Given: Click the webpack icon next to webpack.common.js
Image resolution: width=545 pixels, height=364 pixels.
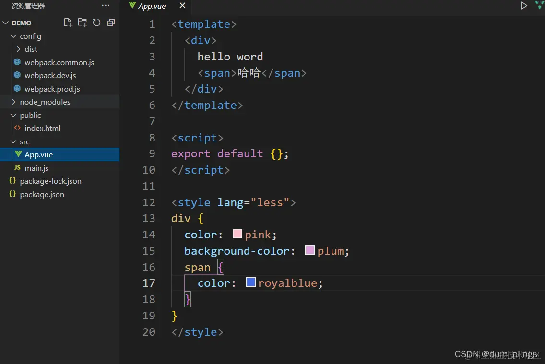Looking at the screenshot, I should tap(17, 62).
